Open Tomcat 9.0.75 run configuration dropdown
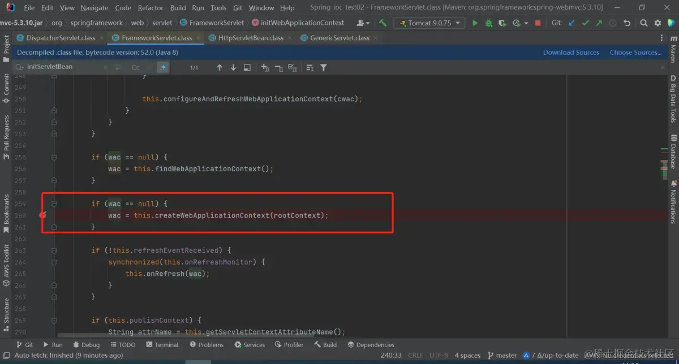The height and width of the screenshot is (364, 679). pos(429,23)
